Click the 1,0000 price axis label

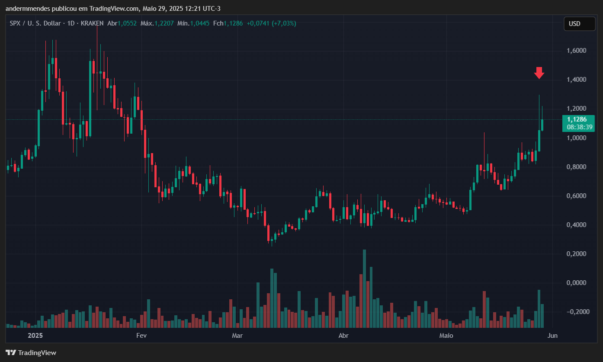(x=576, y=138)
